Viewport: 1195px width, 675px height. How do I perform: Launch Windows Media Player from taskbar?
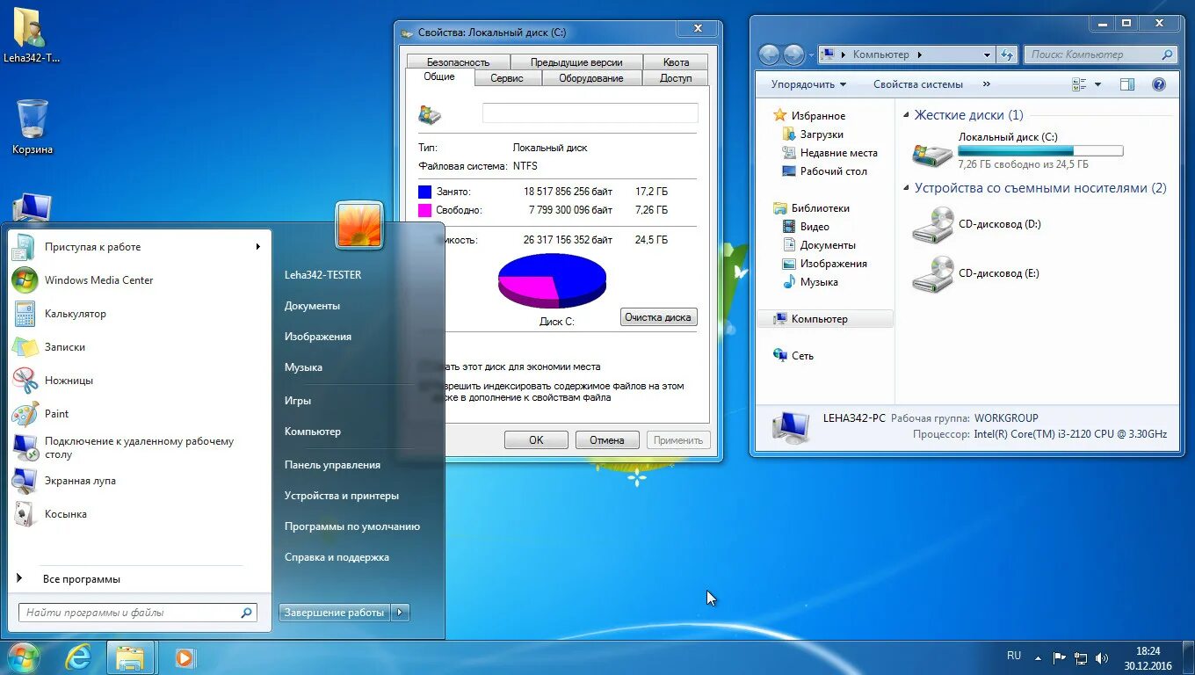point(184,657)
